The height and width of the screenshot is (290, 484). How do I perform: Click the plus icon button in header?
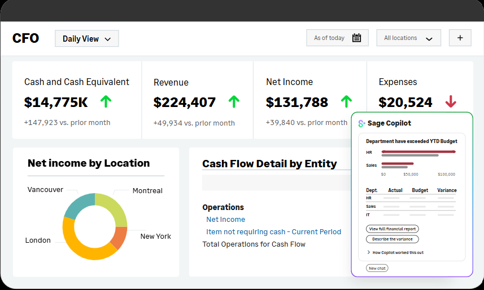460,38
